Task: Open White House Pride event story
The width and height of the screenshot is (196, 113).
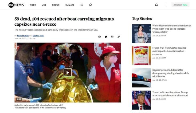Action: point(172,29)
